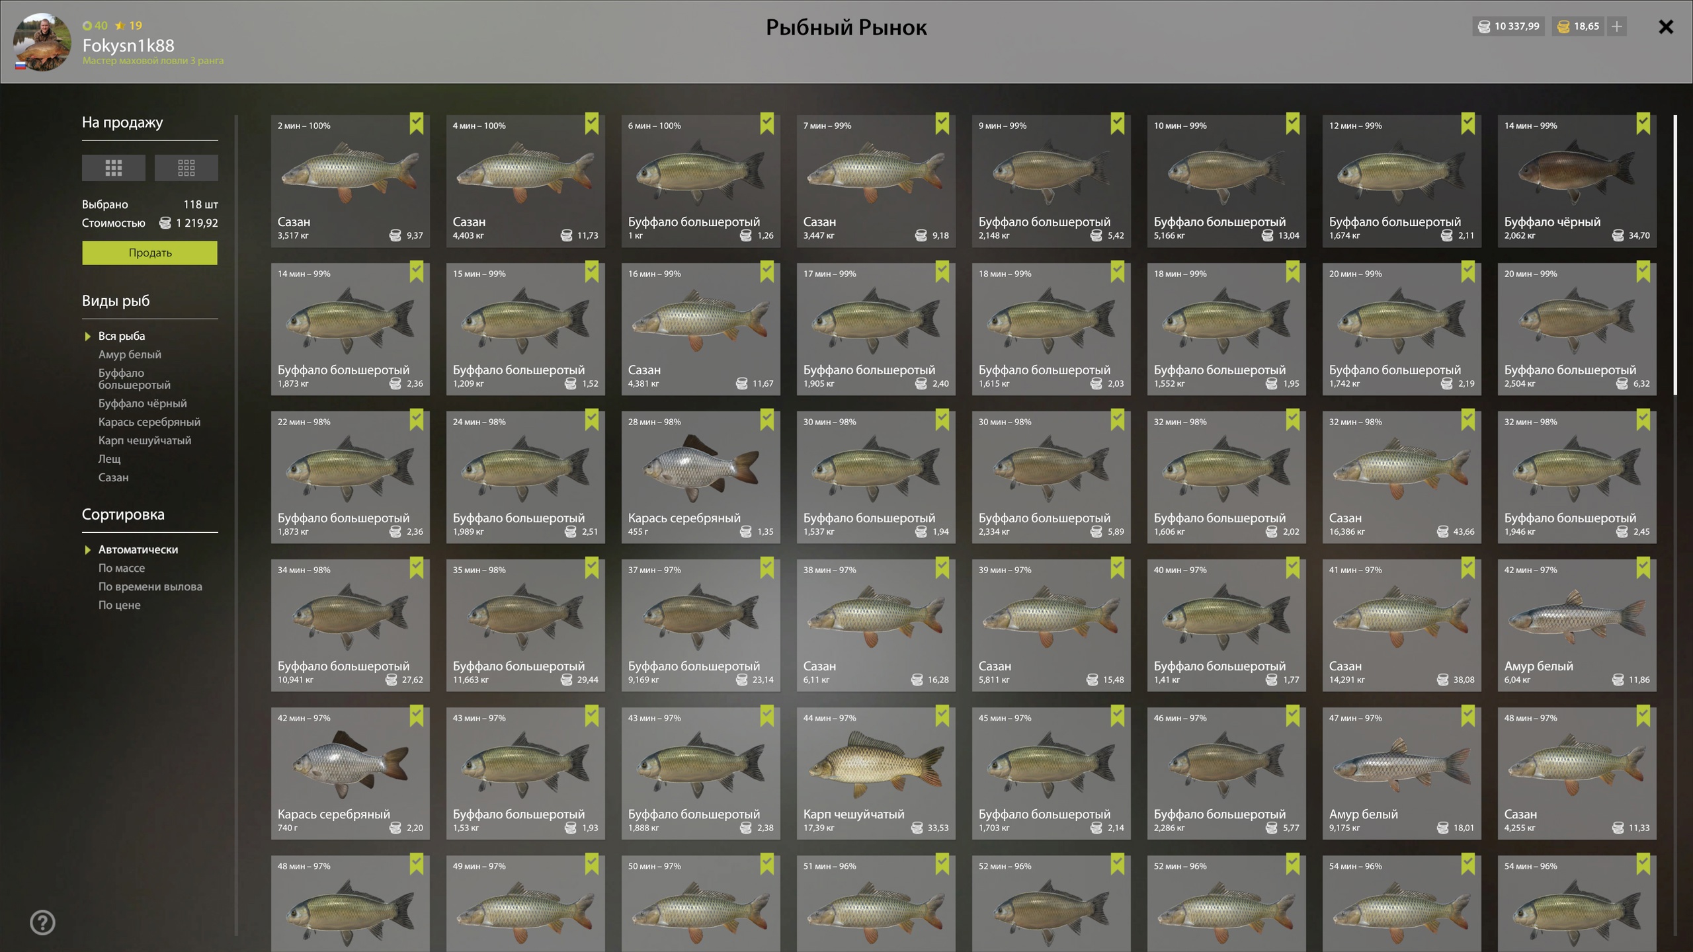The image size is (1693, 952).
Task: Filter by Амур белый species
Action: (x=130, y=354)
